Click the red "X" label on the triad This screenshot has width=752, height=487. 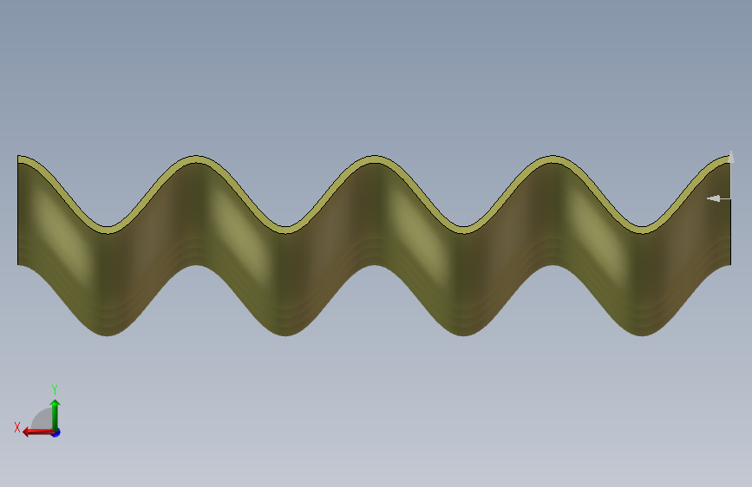pyautogui.click(x=17, y=427)
